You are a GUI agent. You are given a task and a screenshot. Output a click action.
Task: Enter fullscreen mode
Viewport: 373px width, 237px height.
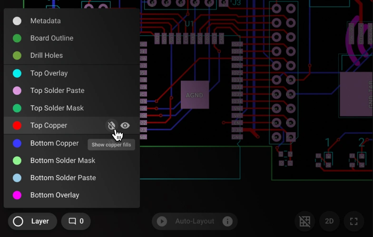tap(353, 221)
